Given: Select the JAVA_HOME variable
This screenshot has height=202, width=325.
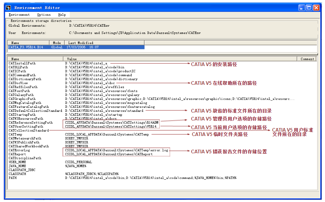Looking at the screenshot, I should click(x=17, y=166).
